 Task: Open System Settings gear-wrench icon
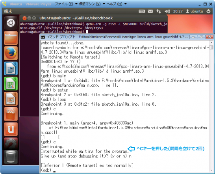[x=11, y=144]
